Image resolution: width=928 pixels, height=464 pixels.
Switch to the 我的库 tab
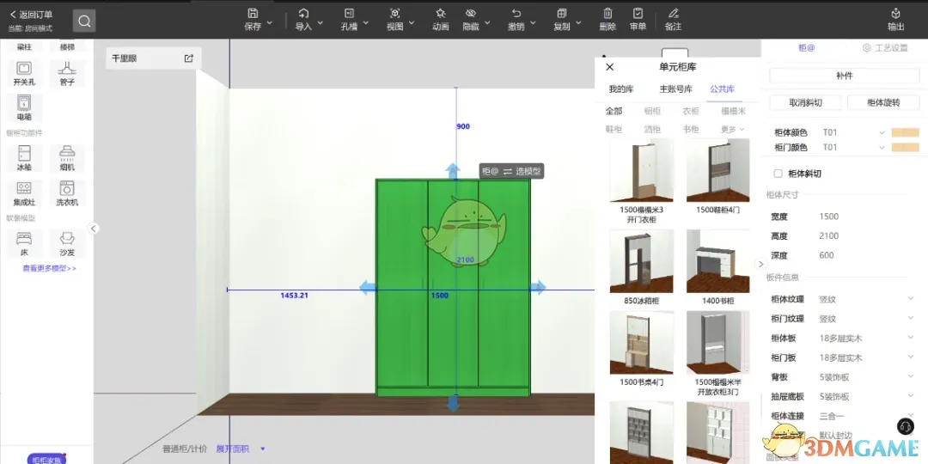pos(621,89)
